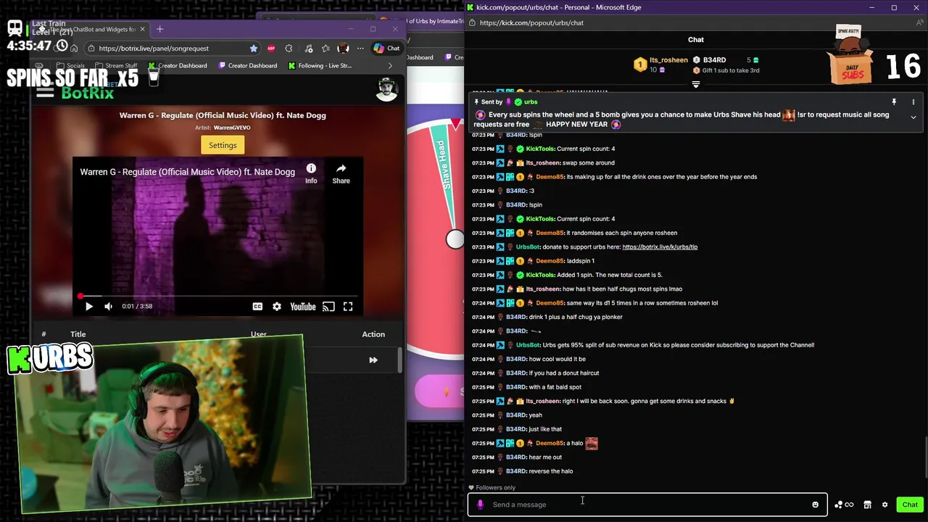Open Edge Copilot Chat button

pyautogui.click(x=386, y=49)
